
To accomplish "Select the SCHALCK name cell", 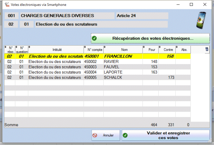I will (123, 78).
